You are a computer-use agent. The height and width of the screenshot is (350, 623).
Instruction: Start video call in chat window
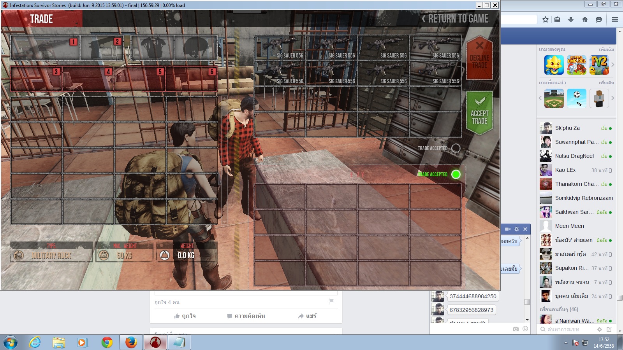point(508,229)
